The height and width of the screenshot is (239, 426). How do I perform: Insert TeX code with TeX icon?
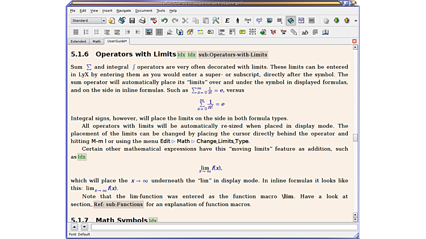pos(273,32)
